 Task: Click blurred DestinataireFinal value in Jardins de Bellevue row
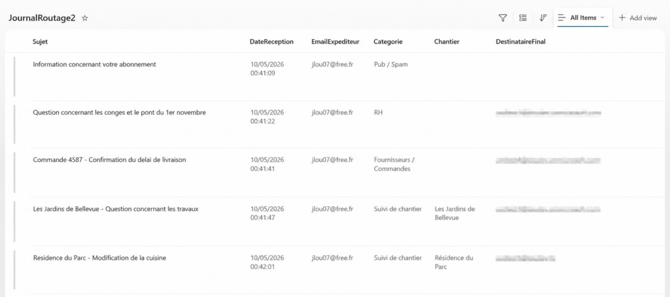pyautogui.click(x=548, y=210)
